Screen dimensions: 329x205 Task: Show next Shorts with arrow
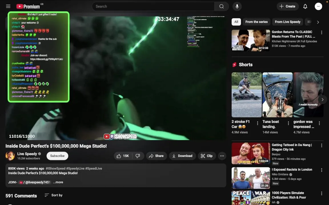(322, 100)
